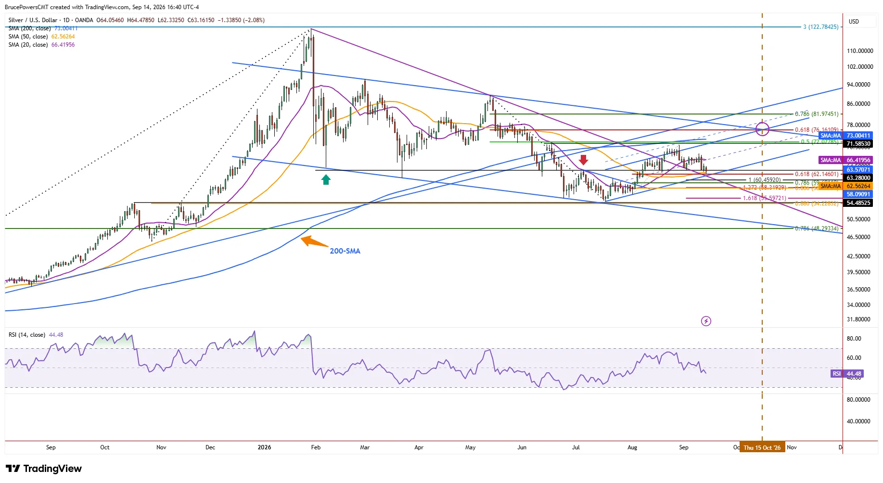Select the 0.786 (48.29334) Fibonacci label
The height and width of the screenshot is (483, 883).
[x=817, y=229]
